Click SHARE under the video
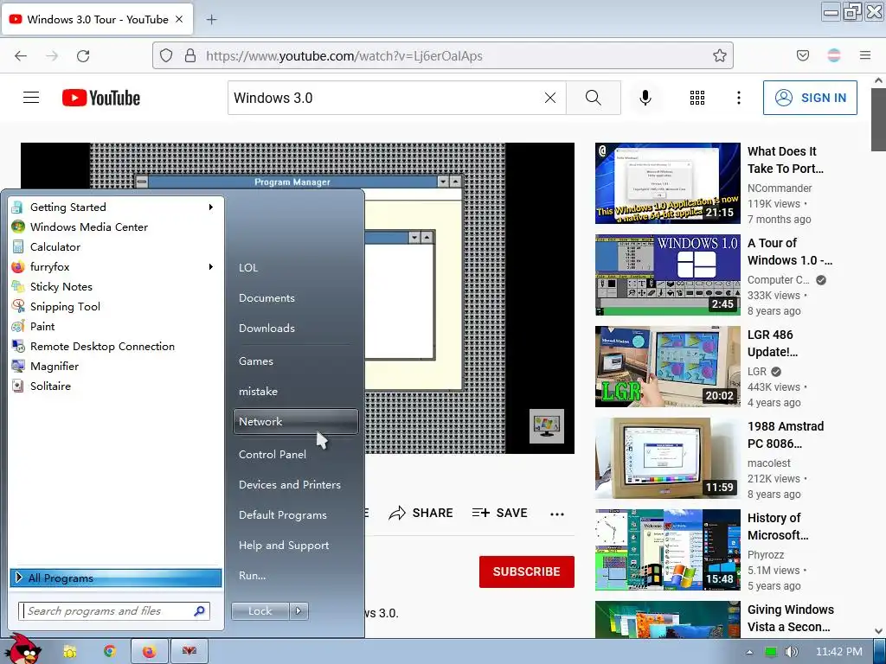Screen dimensions: 886x664 point(421,513)
